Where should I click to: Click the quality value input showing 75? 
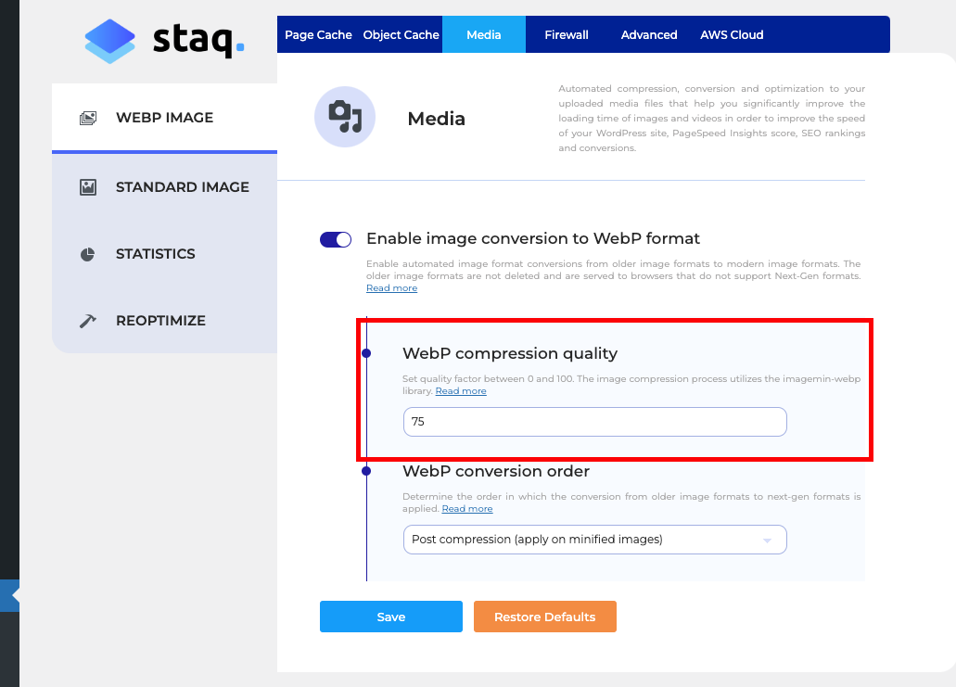[594, 422]
